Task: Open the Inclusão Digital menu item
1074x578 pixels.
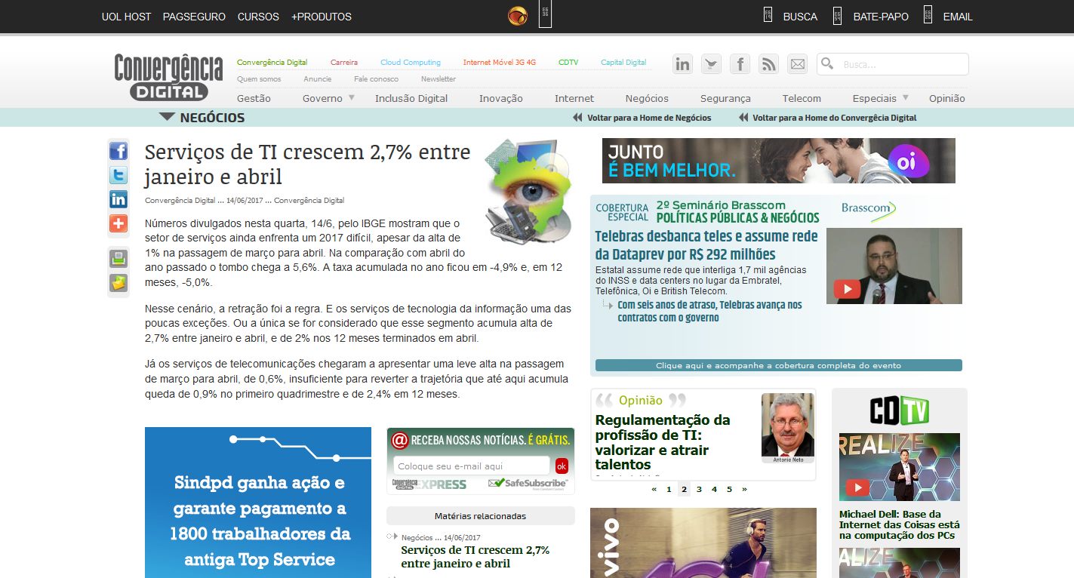Action: (411, 98)
